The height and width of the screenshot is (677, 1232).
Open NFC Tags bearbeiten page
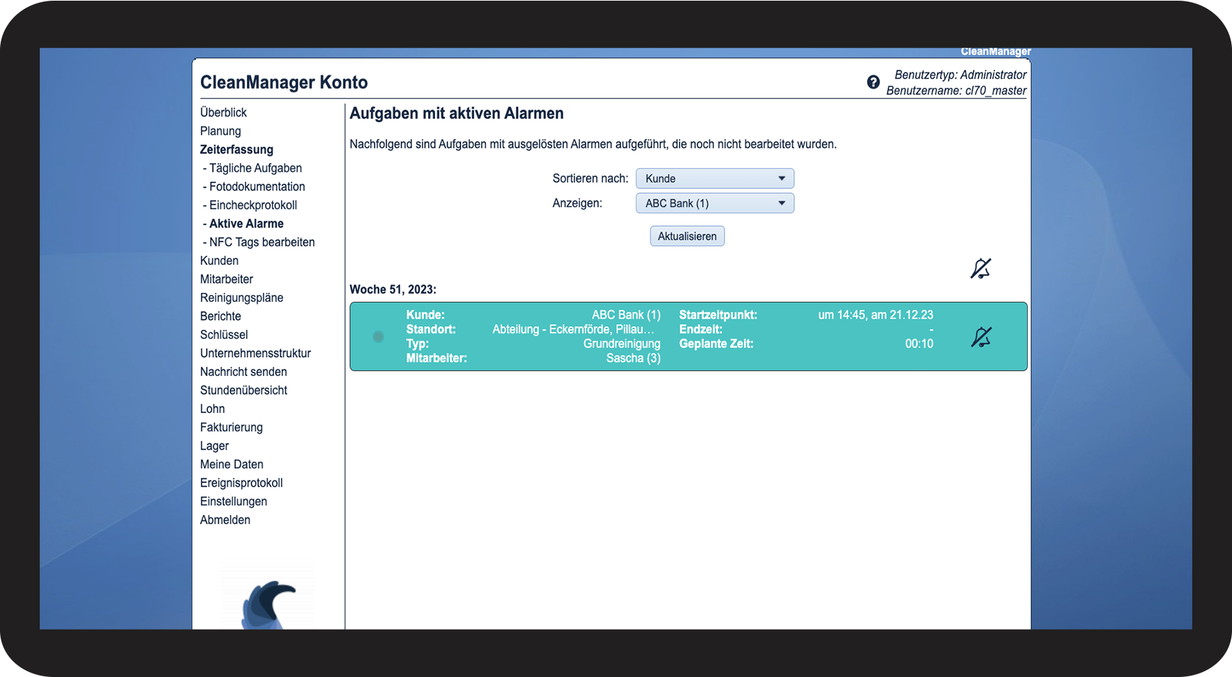[x=261, y=243]
